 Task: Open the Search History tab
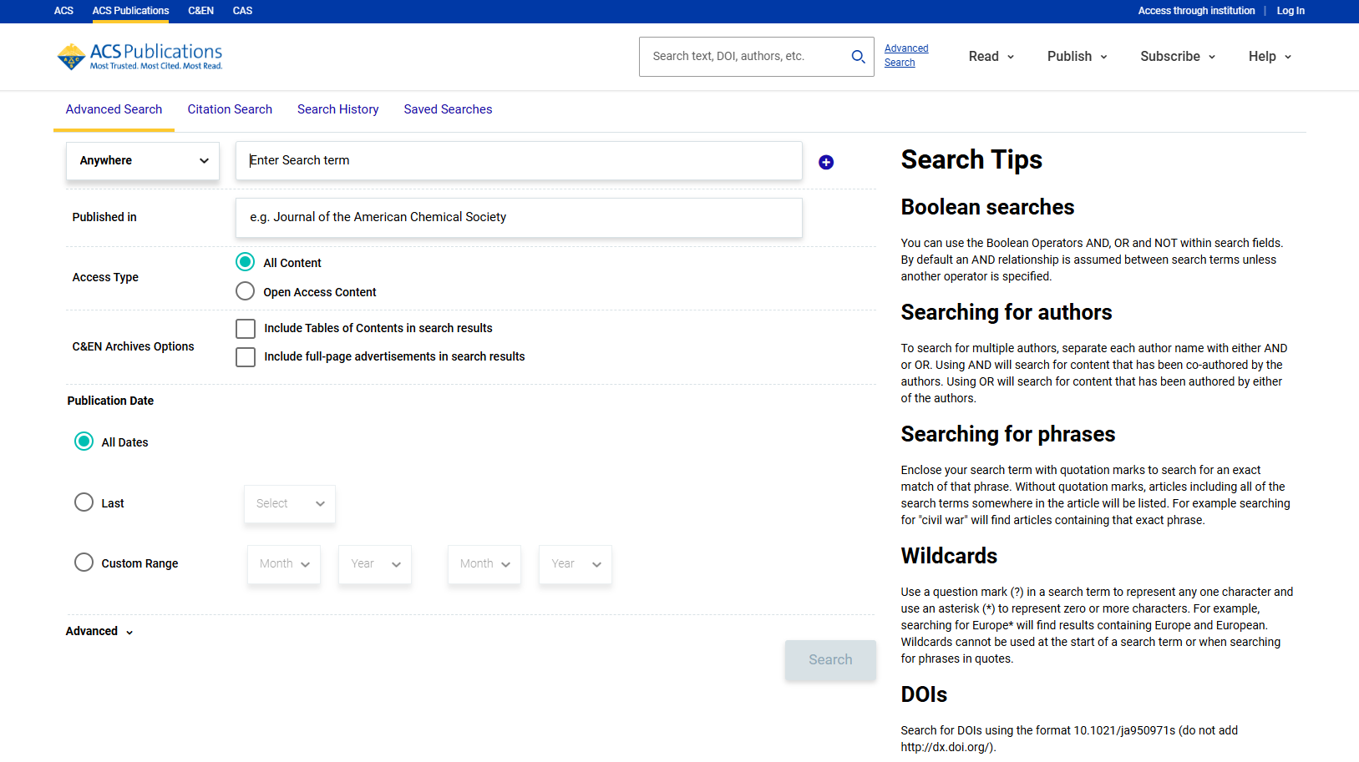pos(338,109)
